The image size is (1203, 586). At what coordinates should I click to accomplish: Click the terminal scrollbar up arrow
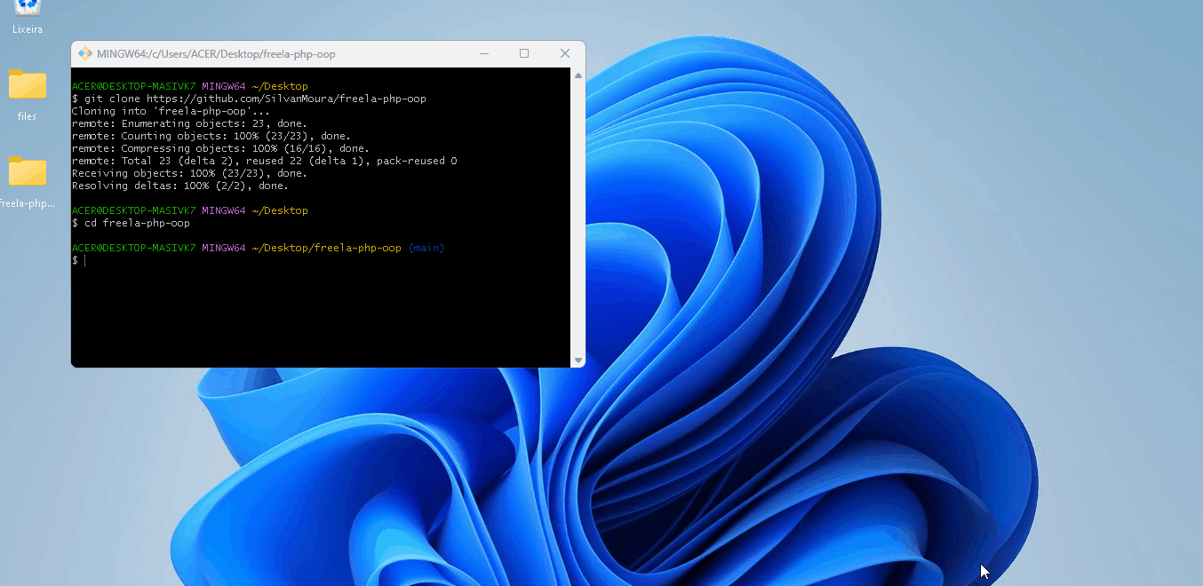[x=578, y=75]
